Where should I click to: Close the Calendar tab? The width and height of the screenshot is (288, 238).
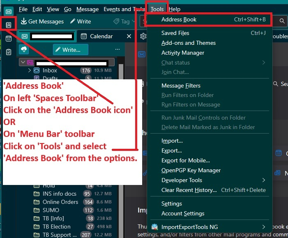[x=129, y=36]
